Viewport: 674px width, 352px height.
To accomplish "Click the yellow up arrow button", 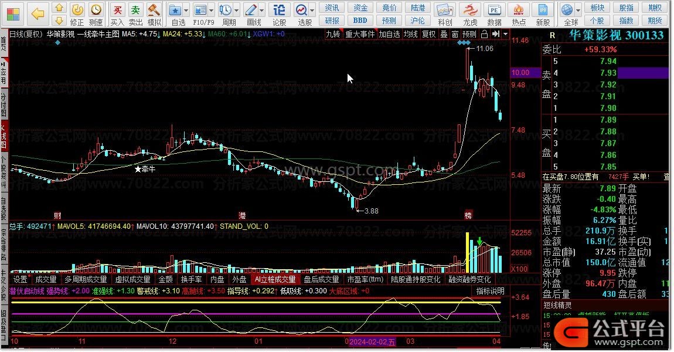I will click(x=59, y=8).
